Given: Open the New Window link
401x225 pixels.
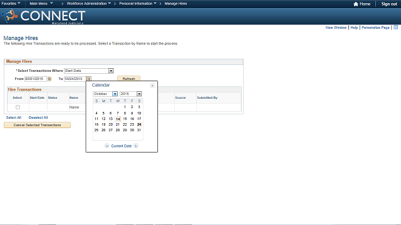Looking at the screenshot, I should pos(336,27).
